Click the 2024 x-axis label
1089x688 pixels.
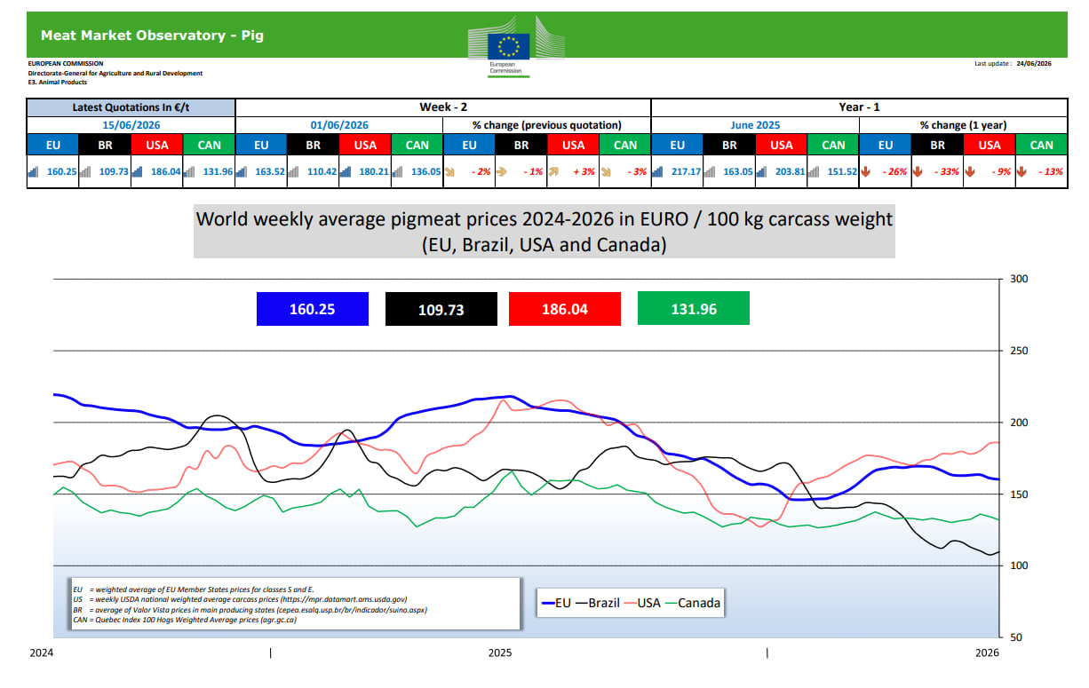pos(41,652)
